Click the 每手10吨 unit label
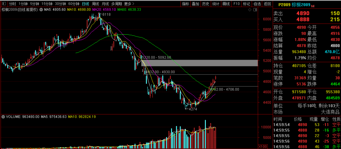 [x=307, y=106]
